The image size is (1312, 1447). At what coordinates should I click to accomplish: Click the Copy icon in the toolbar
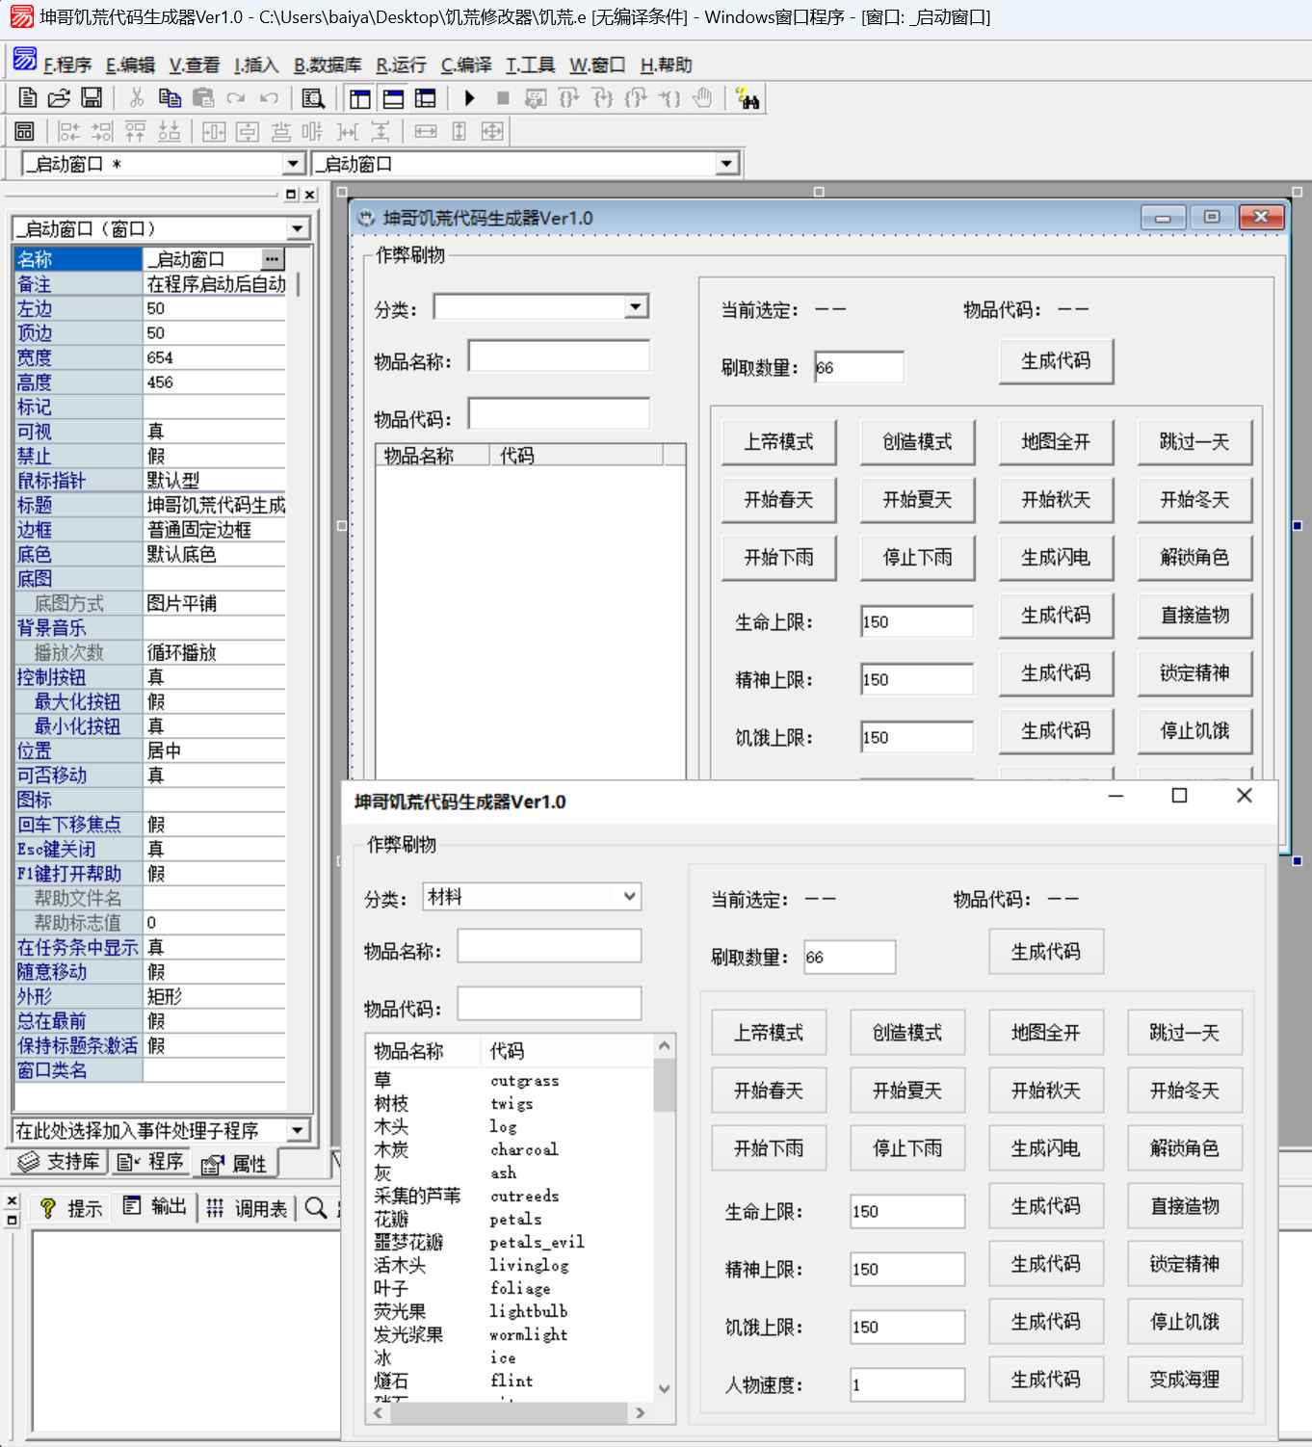(170, 98)
